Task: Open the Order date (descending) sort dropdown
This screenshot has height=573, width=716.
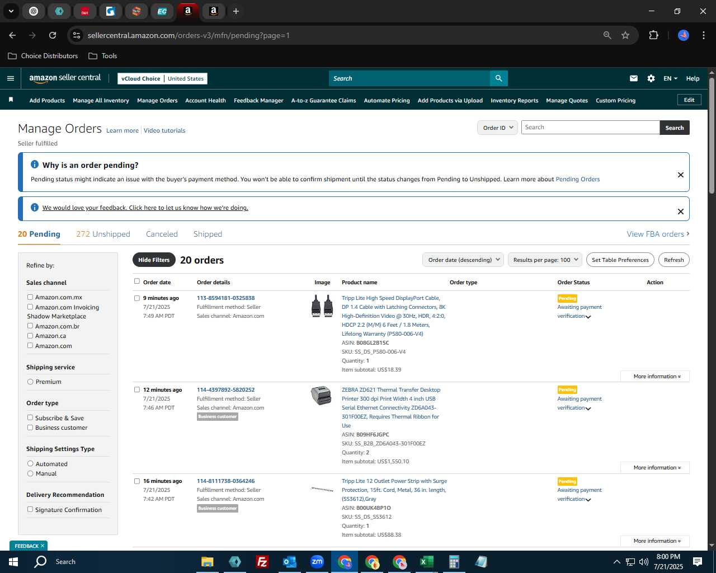Action: (463, 260)
